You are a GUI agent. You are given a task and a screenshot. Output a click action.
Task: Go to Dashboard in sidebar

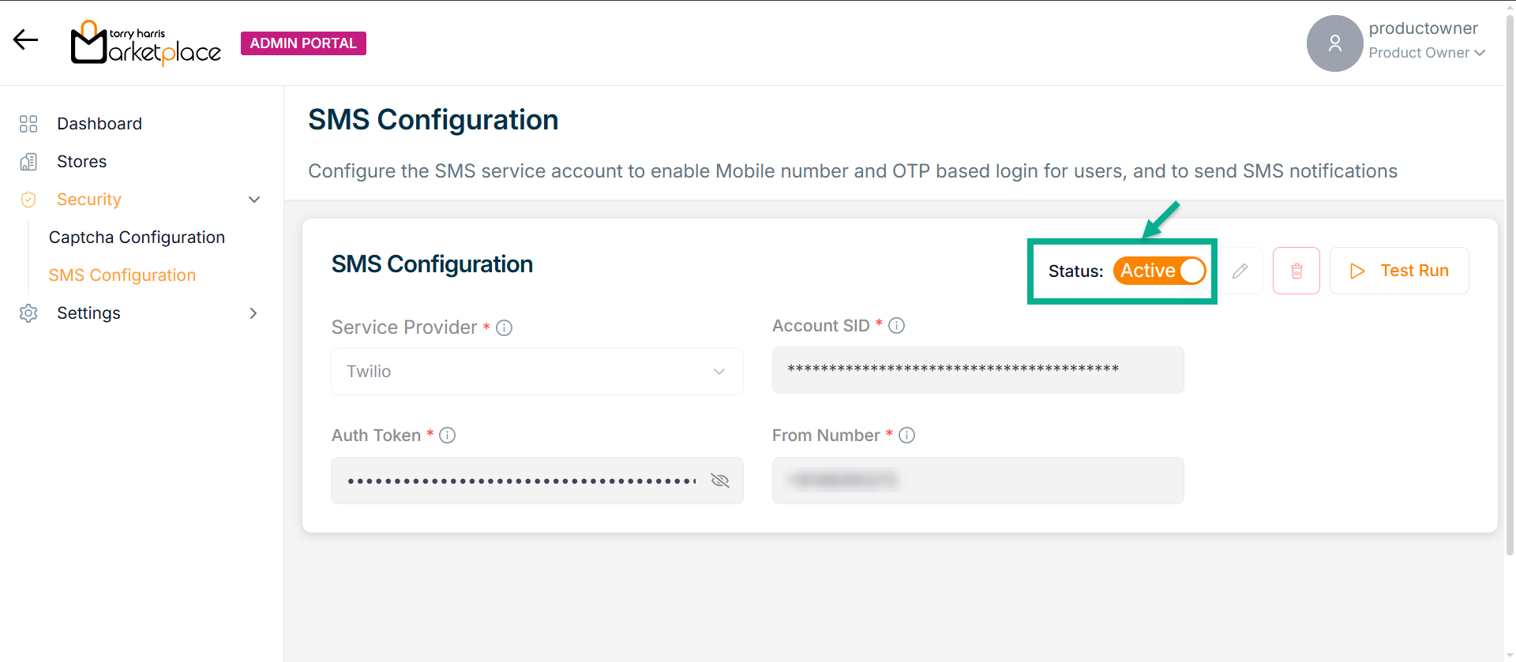[x=99, y=124]
